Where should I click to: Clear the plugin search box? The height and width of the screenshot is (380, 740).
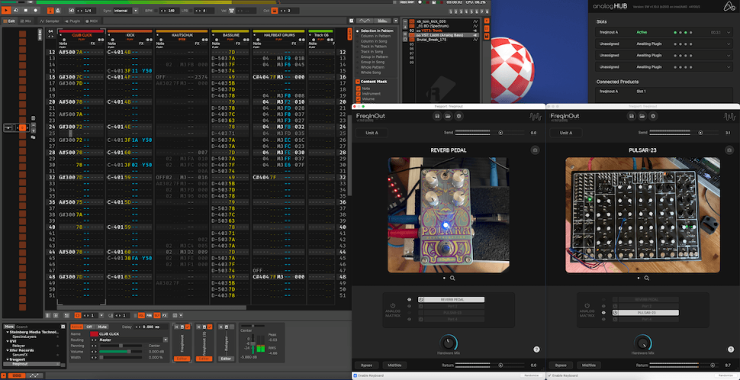click(63, 327)
